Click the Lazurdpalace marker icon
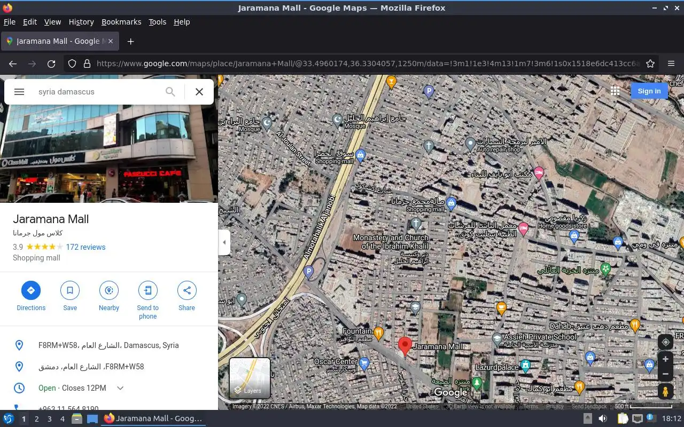The width and height of the screenshot is (684, 427). pyautogui.click(x=525, y=366)
